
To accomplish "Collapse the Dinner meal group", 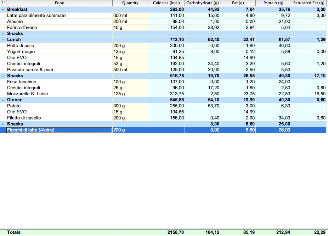I will pos(3,100).
